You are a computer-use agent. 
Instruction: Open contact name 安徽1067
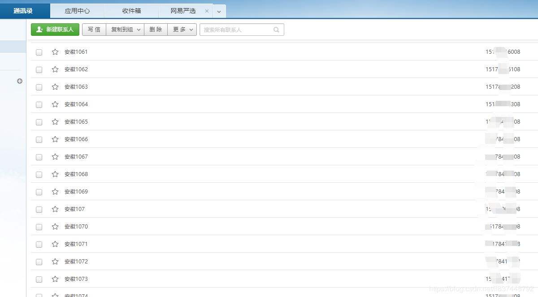76,157
